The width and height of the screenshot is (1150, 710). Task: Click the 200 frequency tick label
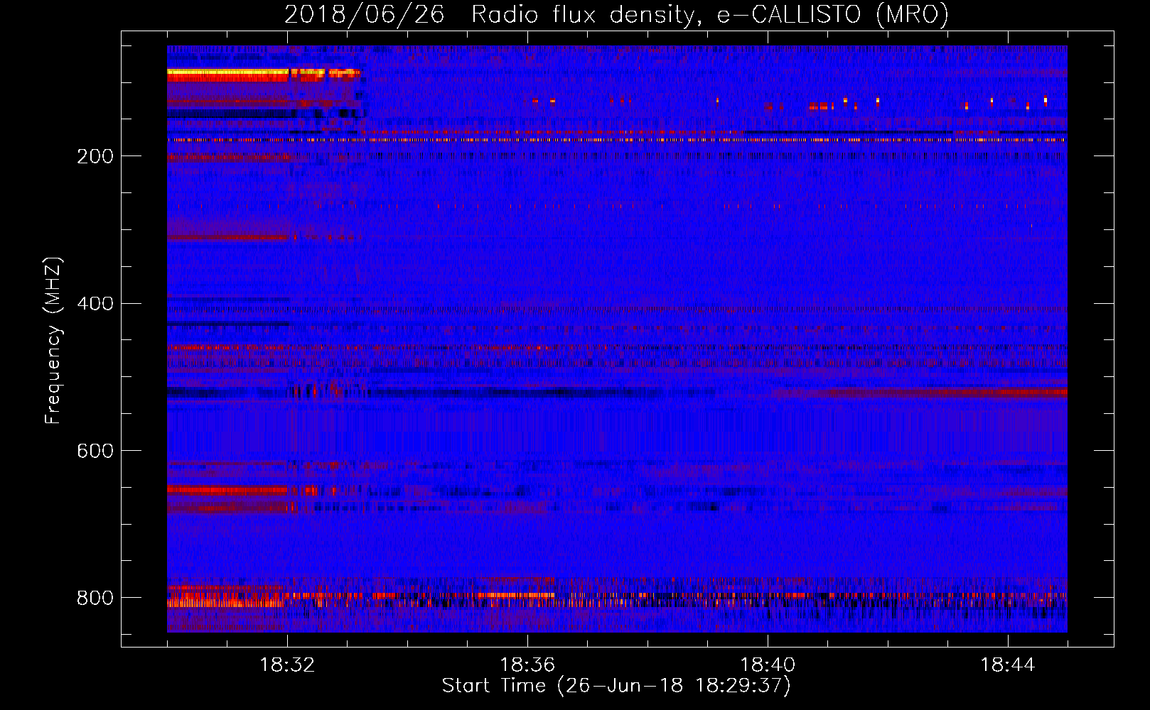[95, 156]
